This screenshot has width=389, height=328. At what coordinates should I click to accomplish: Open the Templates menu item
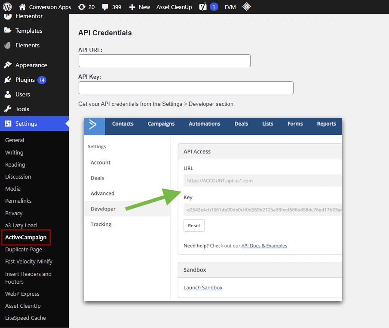29,31
